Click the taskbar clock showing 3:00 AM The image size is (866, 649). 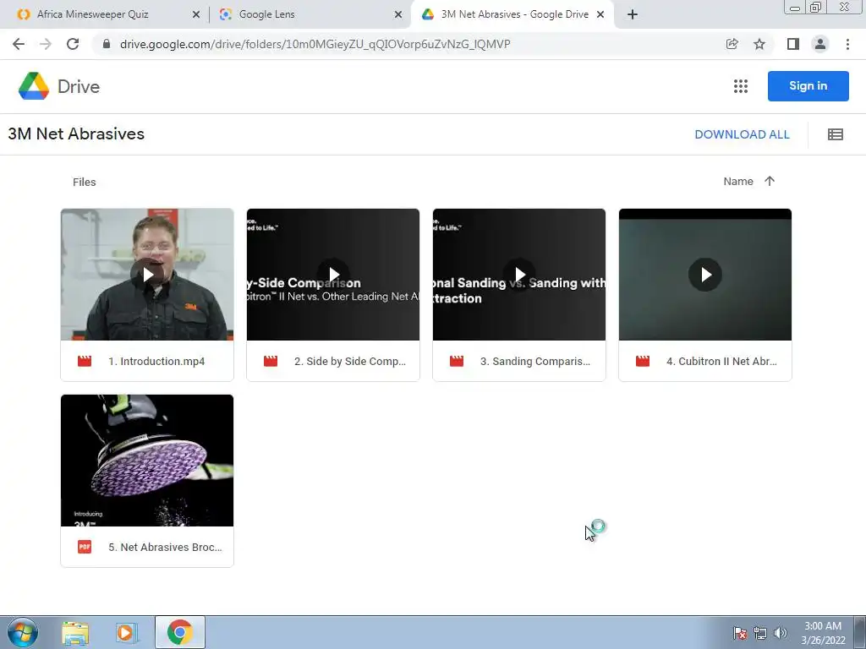click(x=823, y=633)
